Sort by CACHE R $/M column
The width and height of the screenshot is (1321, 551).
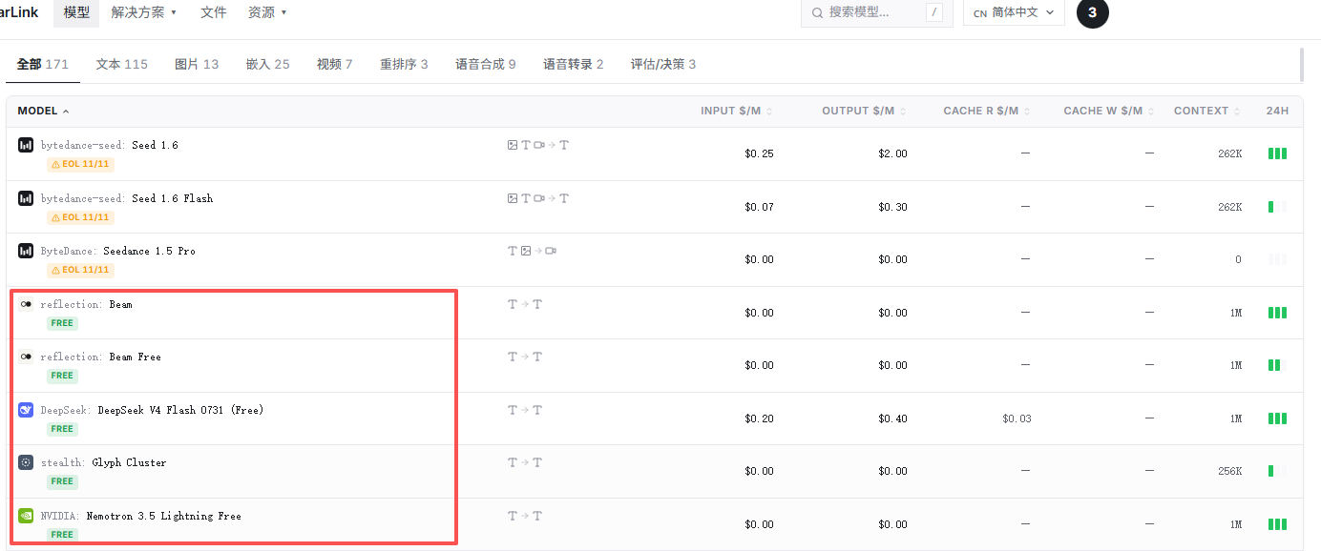pos(987,112)
